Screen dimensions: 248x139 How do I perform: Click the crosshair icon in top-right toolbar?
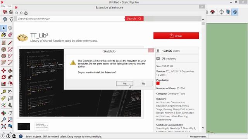click(221, 12)
